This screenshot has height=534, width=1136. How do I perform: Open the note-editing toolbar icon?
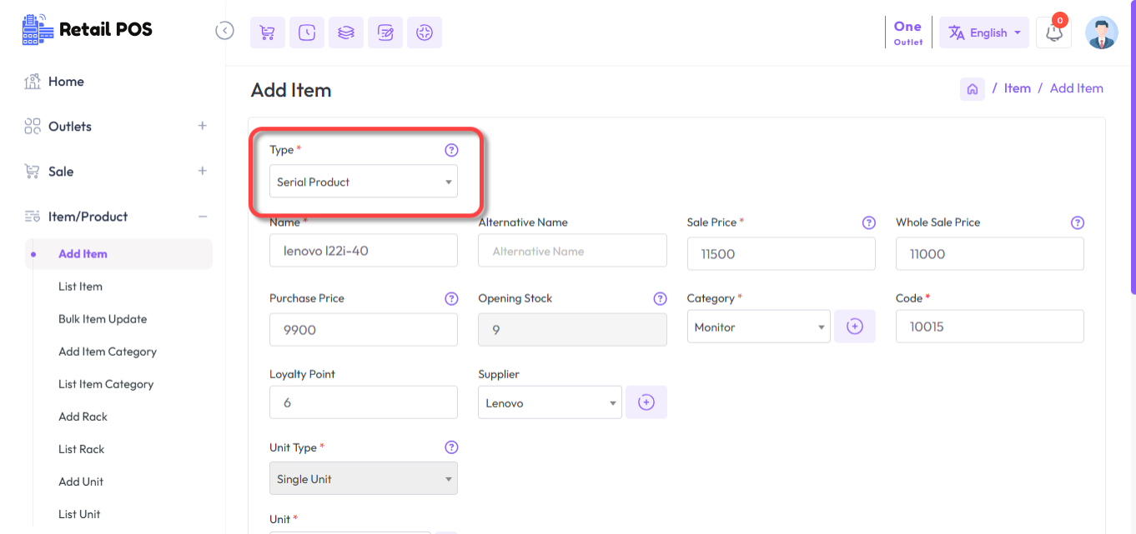pos(385,32)
